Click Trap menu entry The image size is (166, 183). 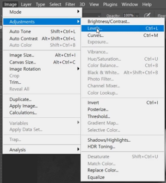coord(42,139)
